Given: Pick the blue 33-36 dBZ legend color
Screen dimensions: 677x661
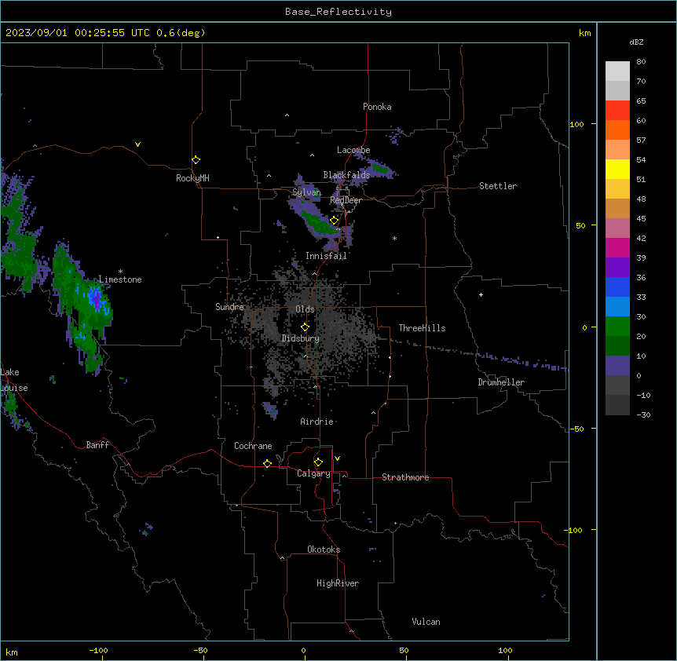Looking at the screenshot, I should point(617,287).
